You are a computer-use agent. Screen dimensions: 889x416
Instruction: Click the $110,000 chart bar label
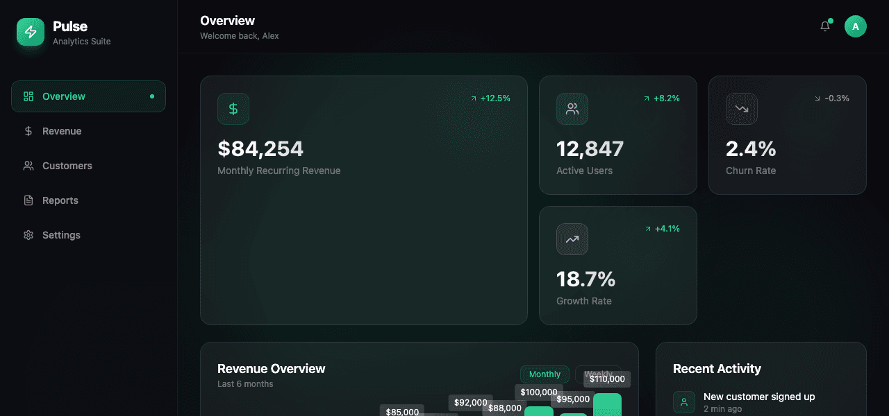(607, 379)
